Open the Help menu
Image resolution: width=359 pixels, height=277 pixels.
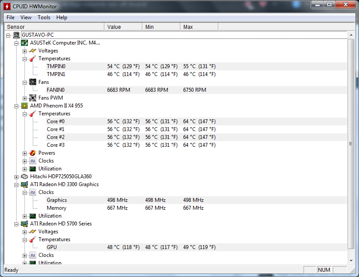coord(62,17)
